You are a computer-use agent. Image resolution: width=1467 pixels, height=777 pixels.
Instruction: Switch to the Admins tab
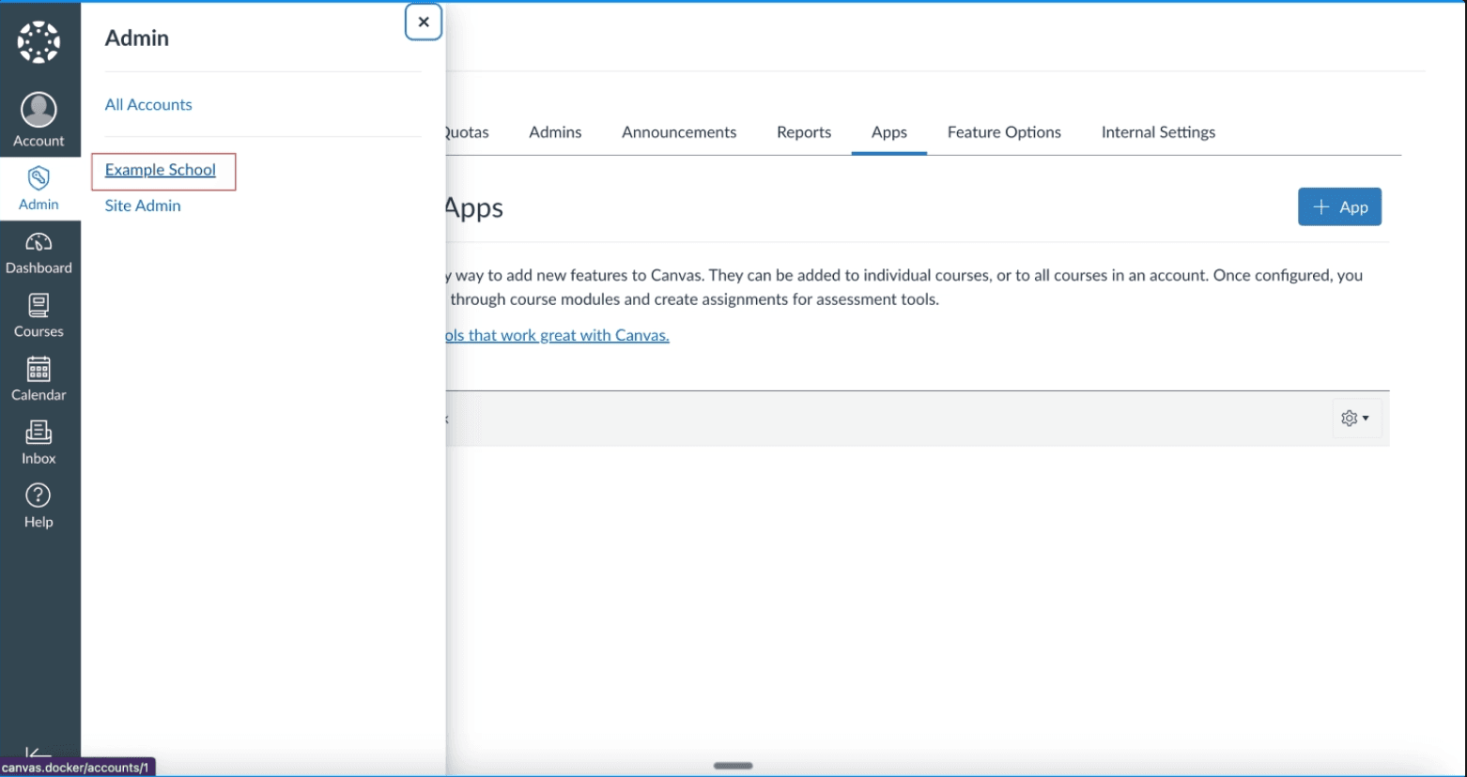pos(555,132)
